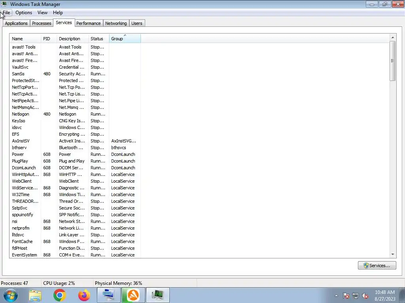The width and height of the screenshot is (405, 303).
Task: Open the View menu
Action: (42, 13)
